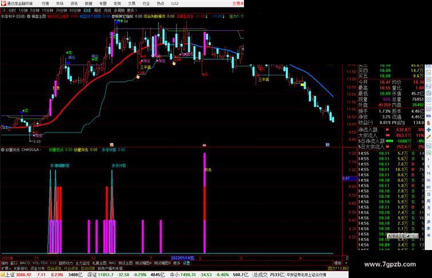
Task: Click the 窗口 button in indicator bar
Action: click(14, 263)
